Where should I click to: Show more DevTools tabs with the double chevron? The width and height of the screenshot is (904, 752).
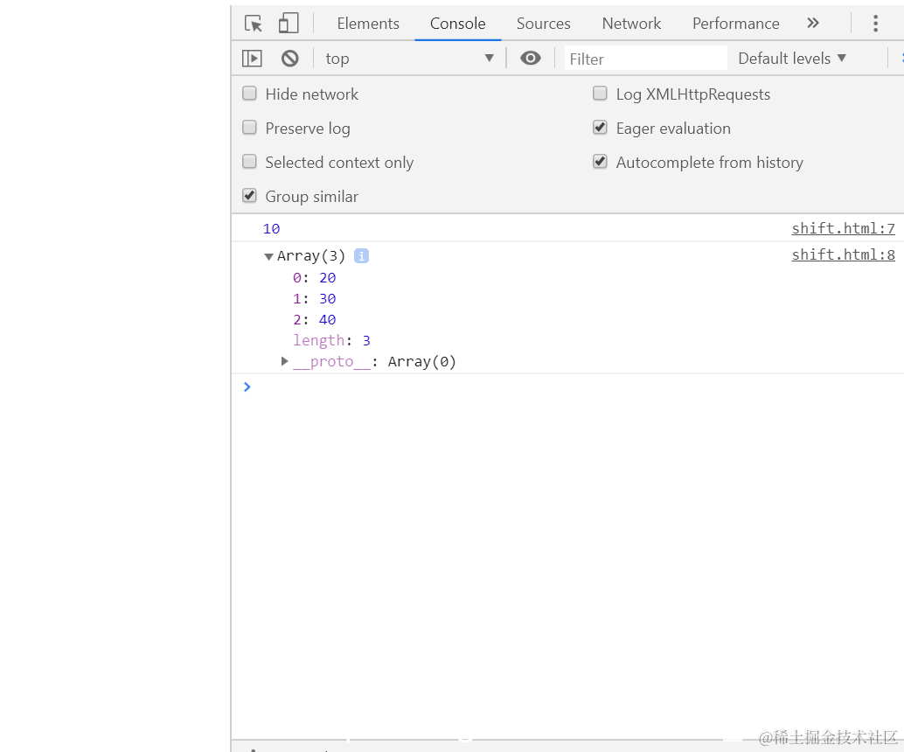(813, 23)
